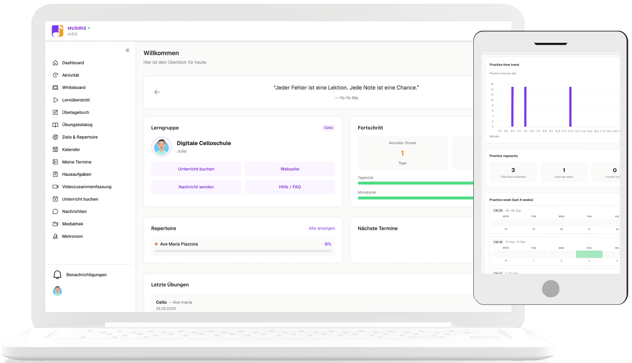Click the Unterricht buchen calendar-plus icon
632x363 pixels.
55,199
